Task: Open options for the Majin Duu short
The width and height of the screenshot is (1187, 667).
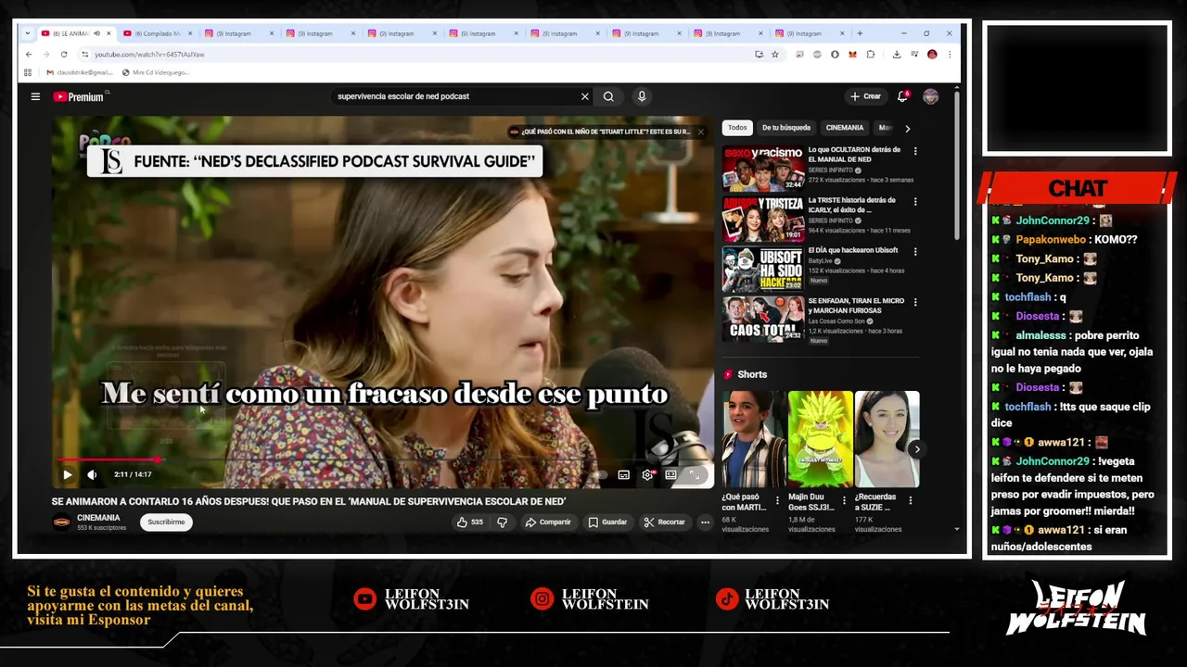Action: [x=844, y=500]
